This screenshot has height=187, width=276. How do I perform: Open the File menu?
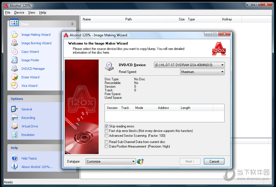tap(8, 12)
